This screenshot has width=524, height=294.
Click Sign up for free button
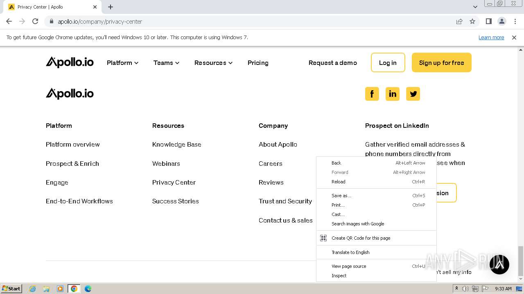tap(441, 62)
